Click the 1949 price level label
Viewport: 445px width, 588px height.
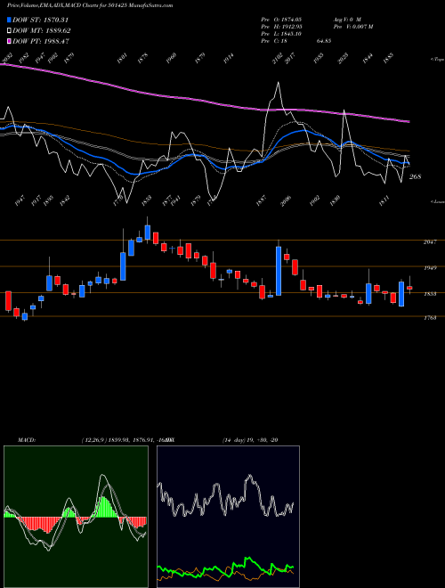click(x=430, y=268)
